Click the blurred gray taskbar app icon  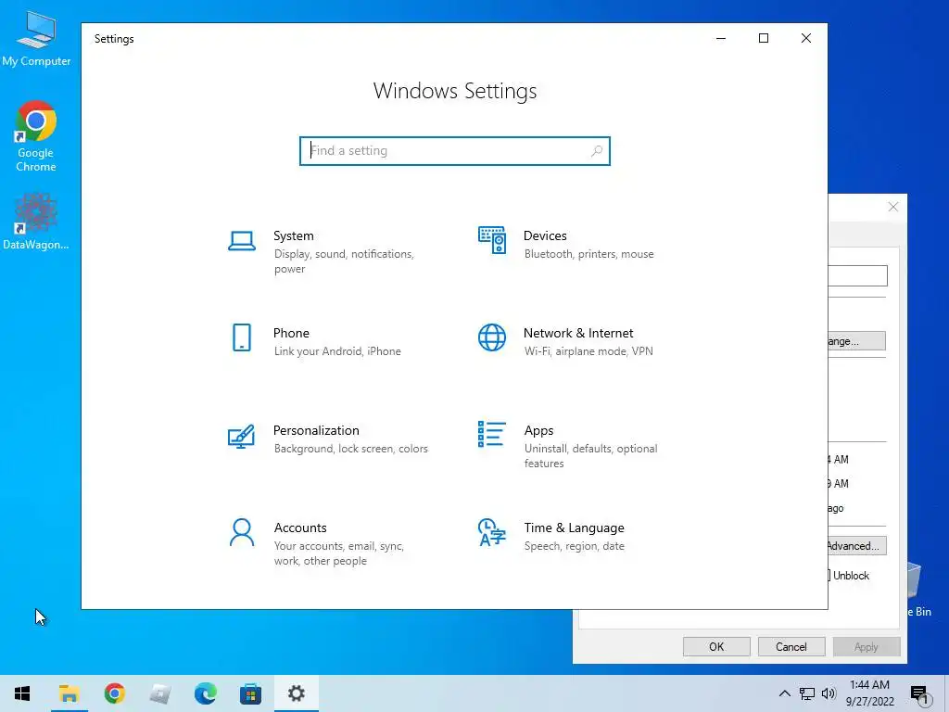coord(159,693)
